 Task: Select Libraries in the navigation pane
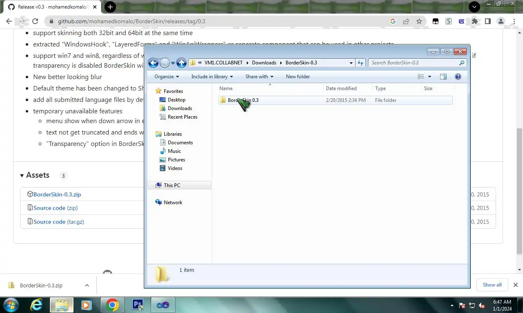[x=172, y=134]
